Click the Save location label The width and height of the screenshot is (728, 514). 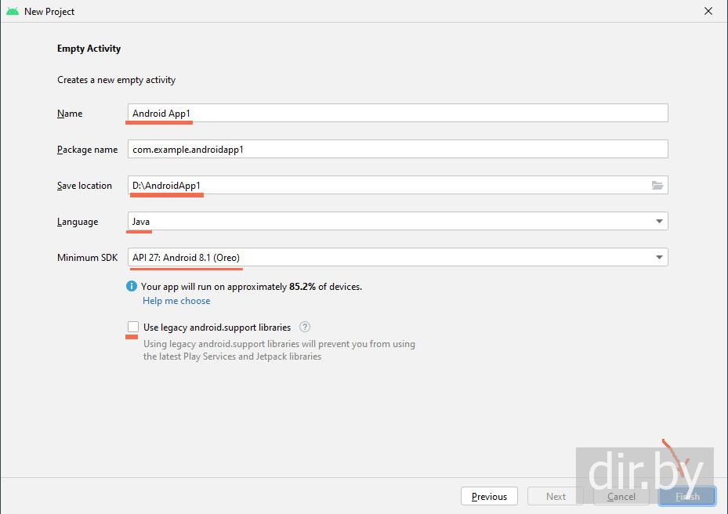(85, 185)
